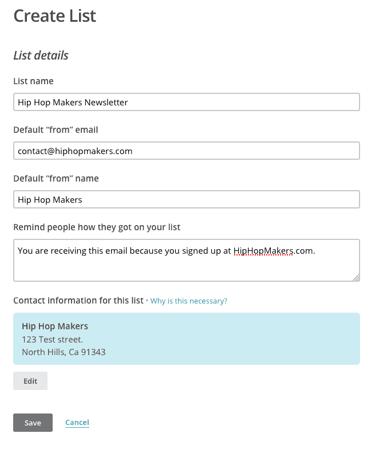Click the "North Hills, Ca 91343" line
The width and height of the screenshot is (387, 453).
tap(64, 352)
